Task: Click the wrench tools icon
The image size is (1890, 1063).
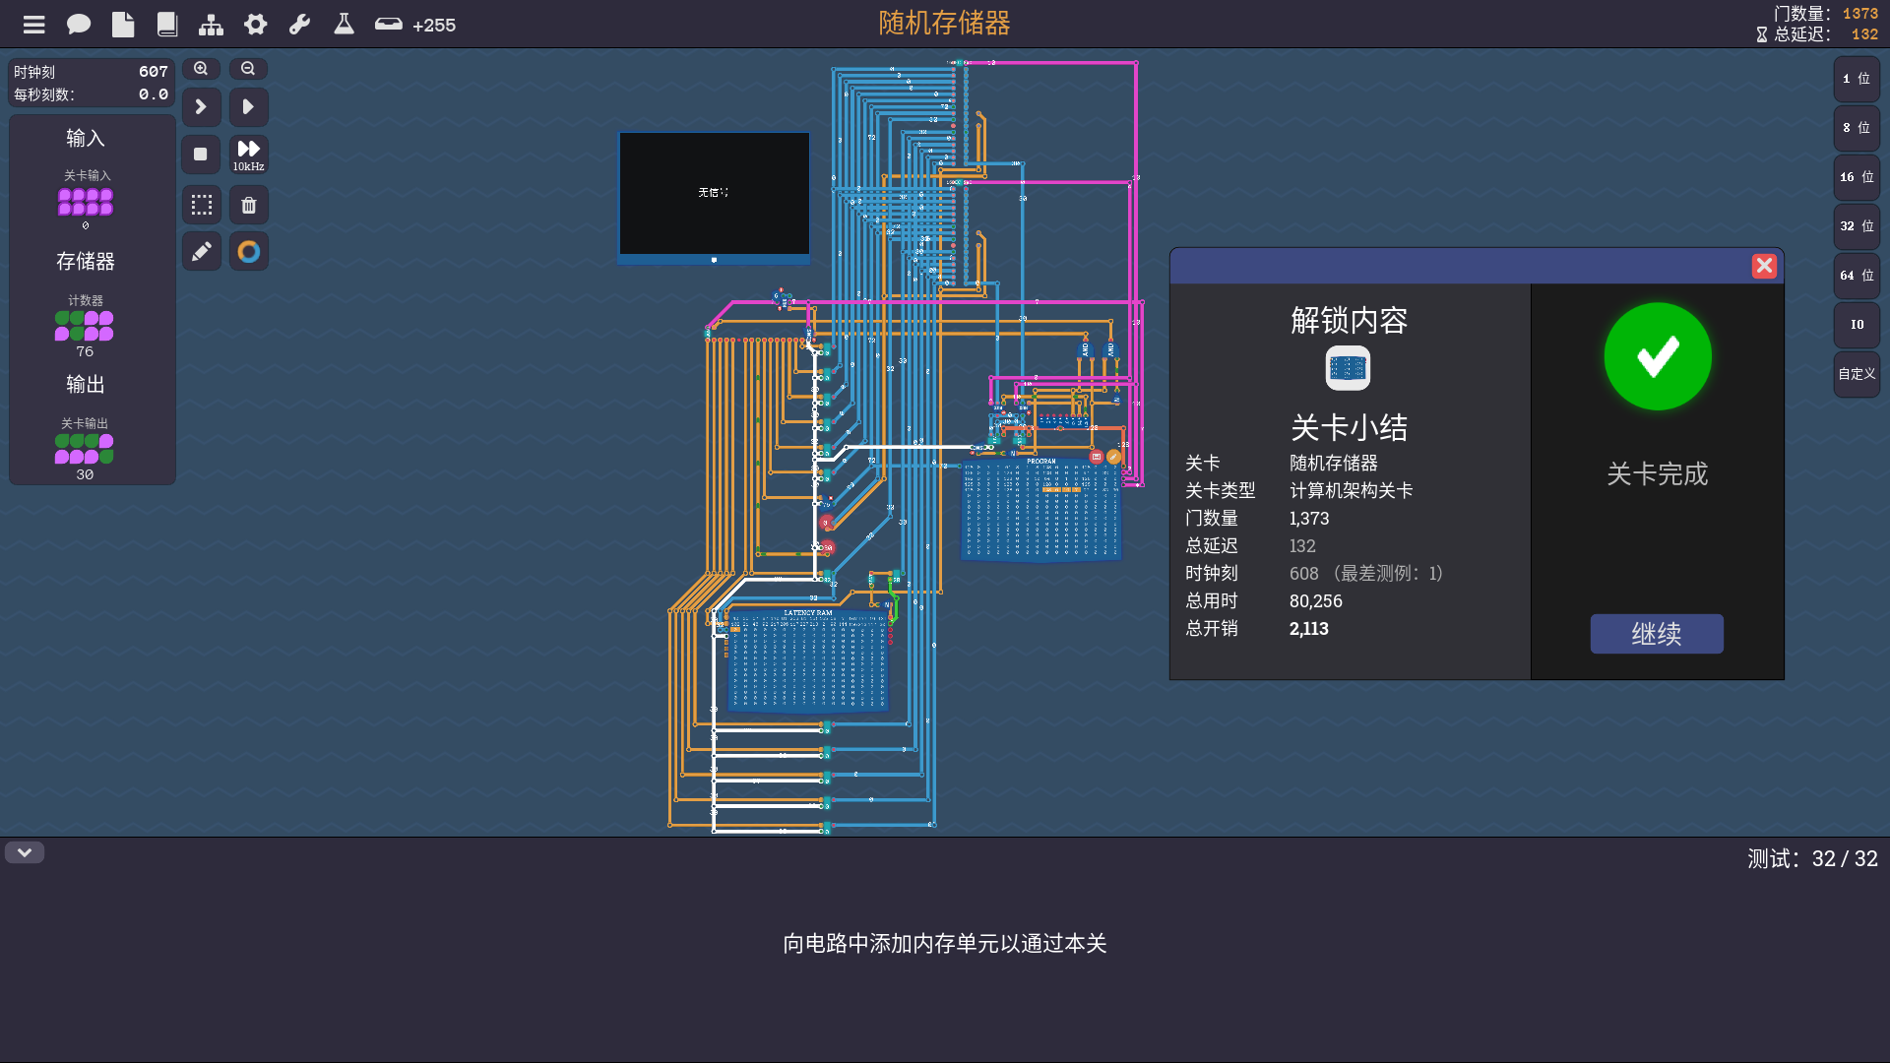Action: click(300, 25)
